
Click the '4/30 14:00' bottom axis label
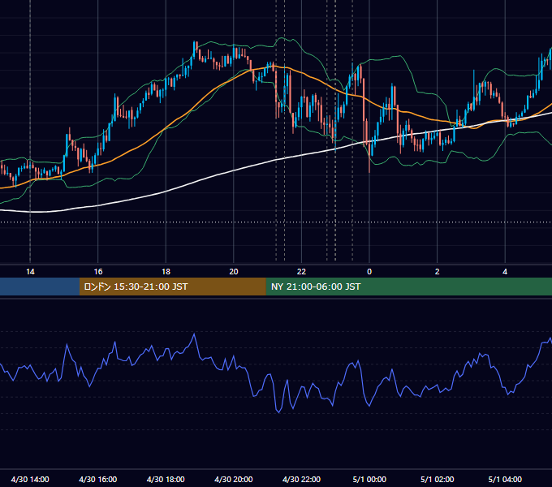(30, 479)
